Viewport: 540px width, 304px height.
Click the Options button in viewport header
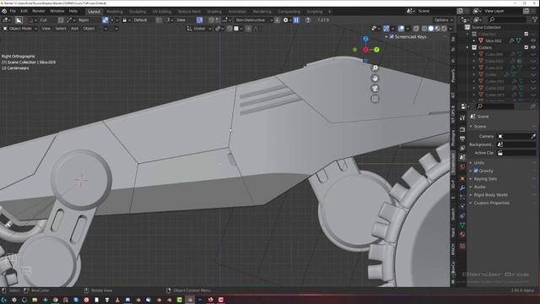(443, 20)
